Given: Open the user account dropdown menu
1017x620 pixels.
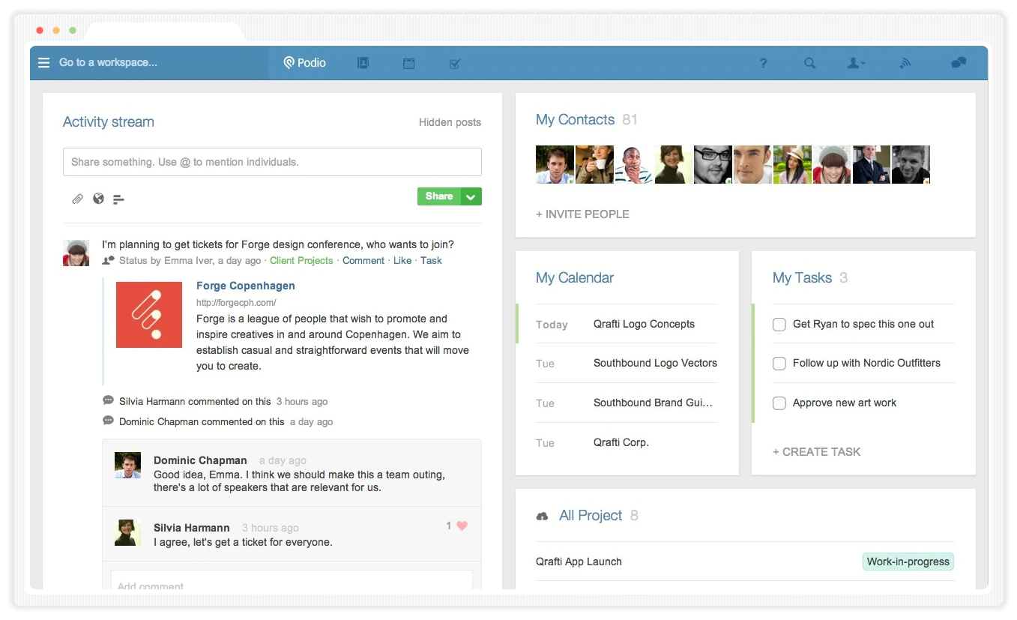Looking at the screenshot, I should pos(856,64).
